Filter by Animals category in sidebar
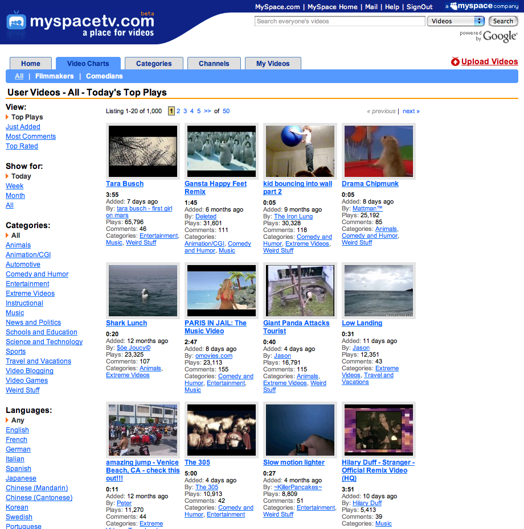The image size is (524, 529). coord(18,245)
